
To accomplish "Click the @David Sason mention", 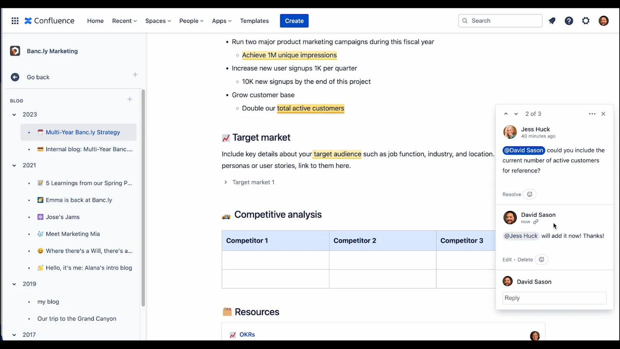I will 523,150.
